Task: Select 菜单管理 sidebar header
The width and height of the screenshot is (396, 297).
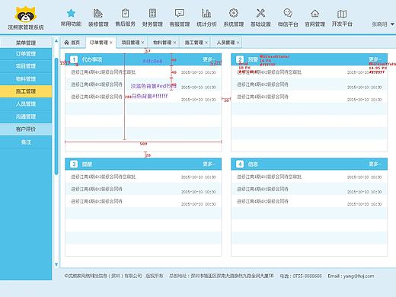Action: click(26, 43)
